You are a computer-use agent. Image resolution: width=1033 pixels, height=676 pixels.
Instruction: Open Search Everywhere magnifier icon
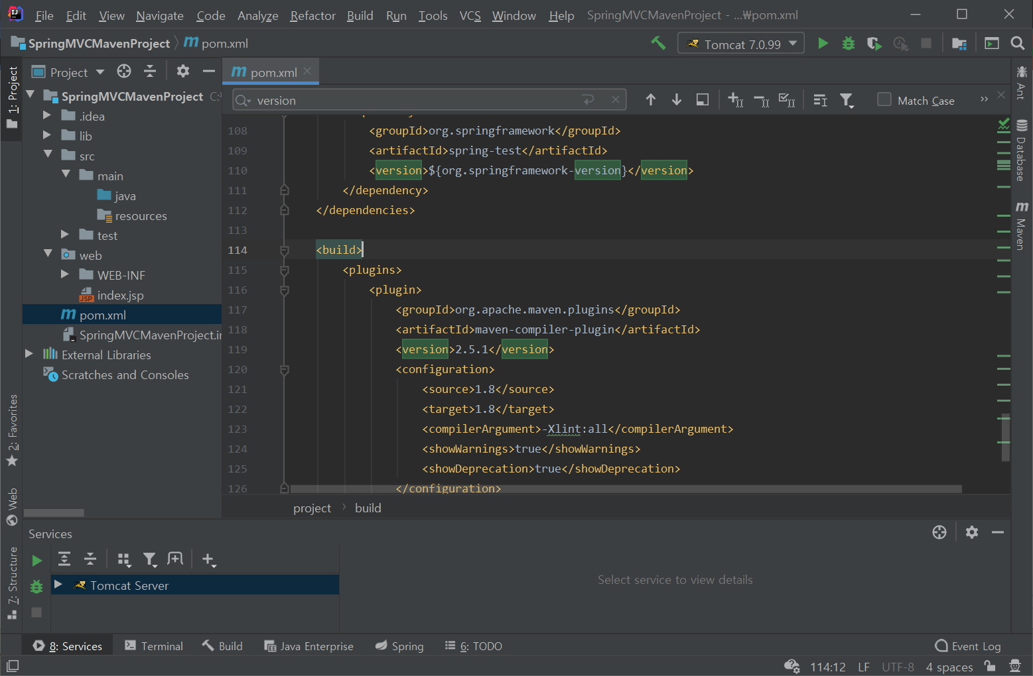[x=1017, y=44]
